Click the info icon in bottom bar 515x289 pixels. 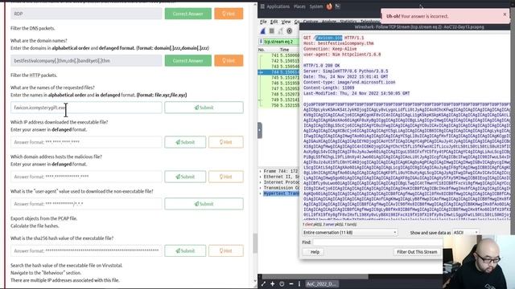tap(299, 283)
